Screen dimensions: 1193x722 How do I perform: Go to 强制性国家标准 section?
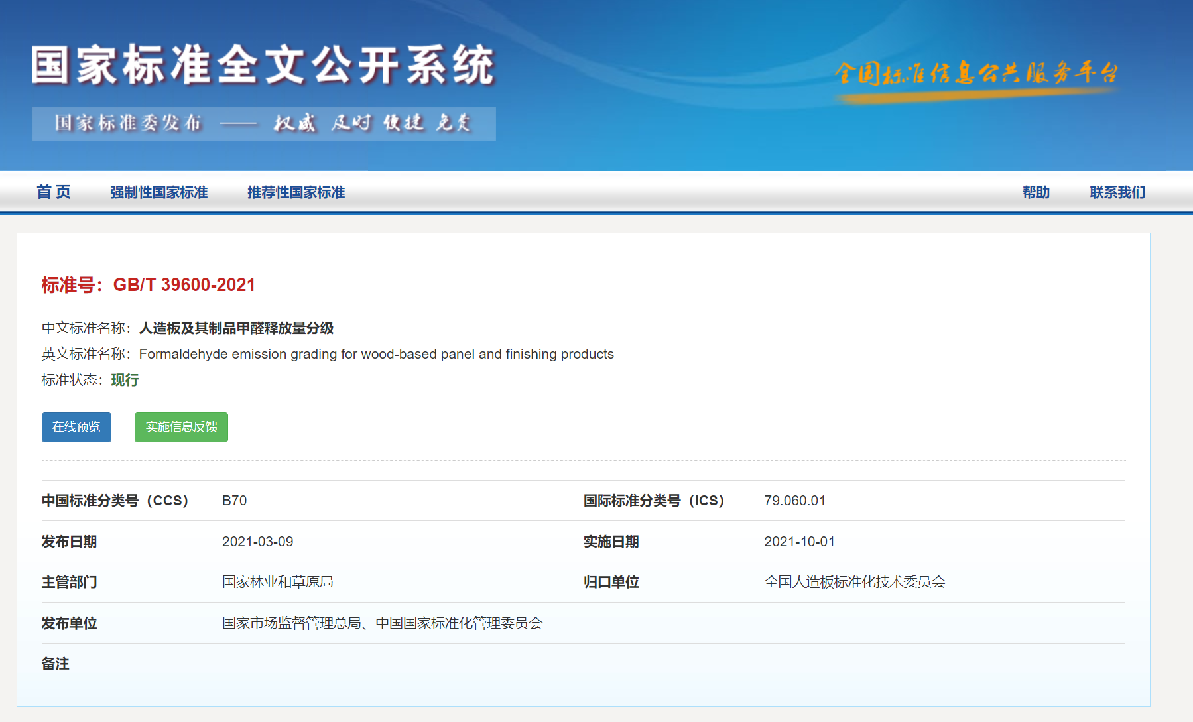(x=158, y=192)
